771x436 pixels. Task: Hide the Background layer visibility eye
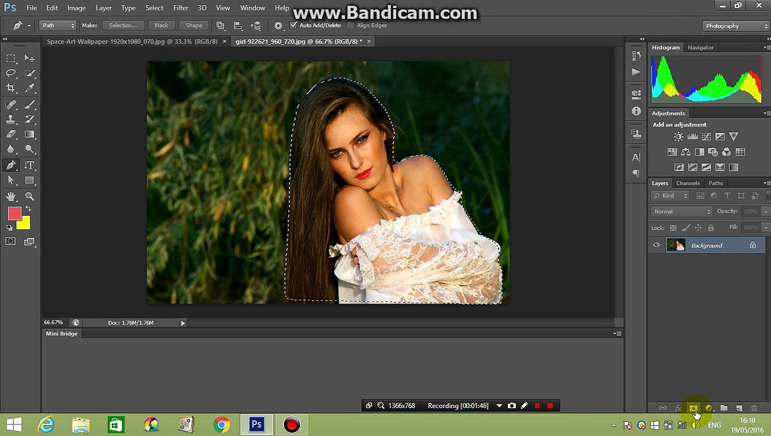point(656,245)
